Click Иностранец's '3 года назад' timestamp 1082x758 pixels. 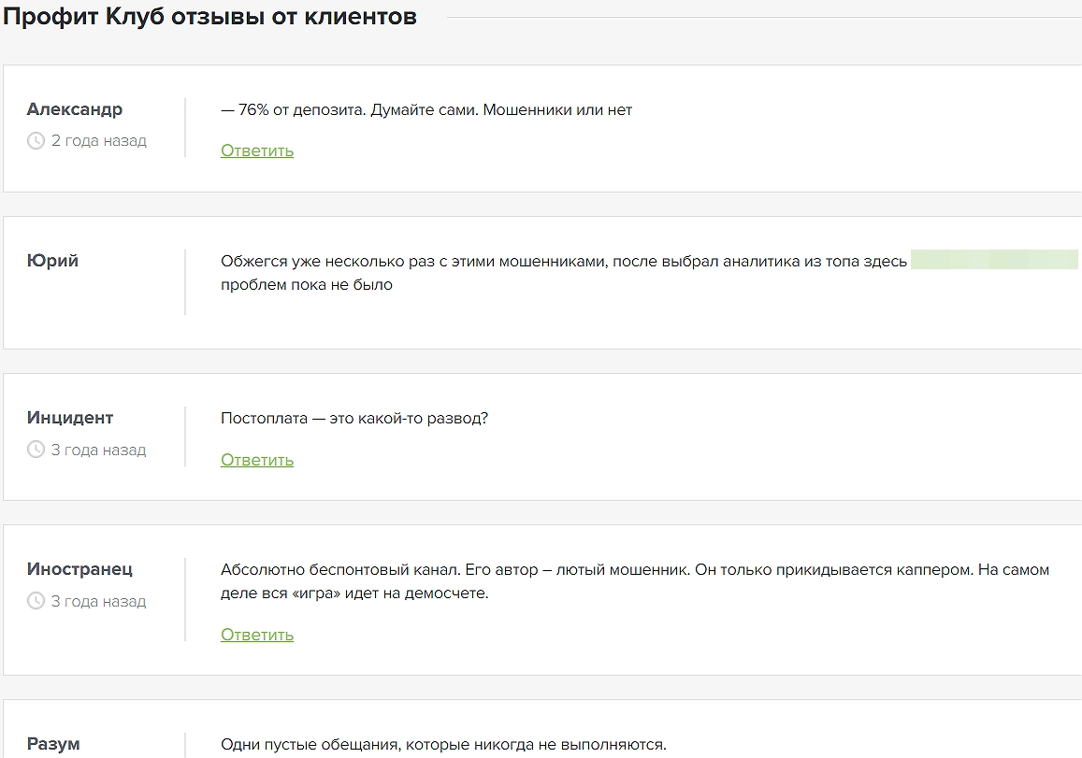click(x=99, y=601)
